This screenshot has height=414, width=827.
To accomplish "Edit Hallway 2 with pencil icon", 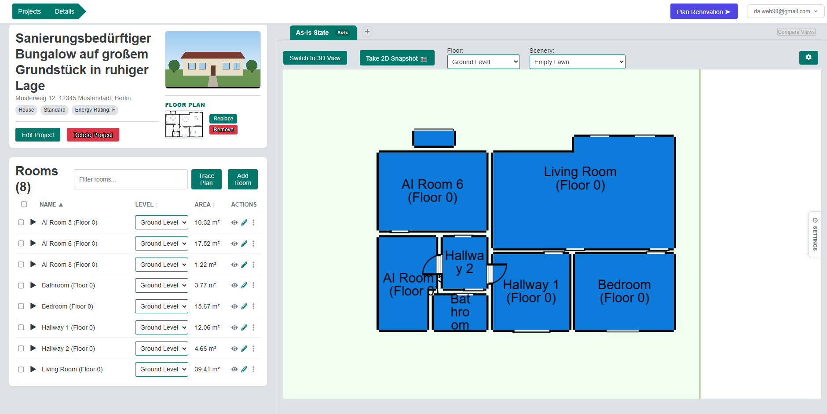I will point(244,349).
